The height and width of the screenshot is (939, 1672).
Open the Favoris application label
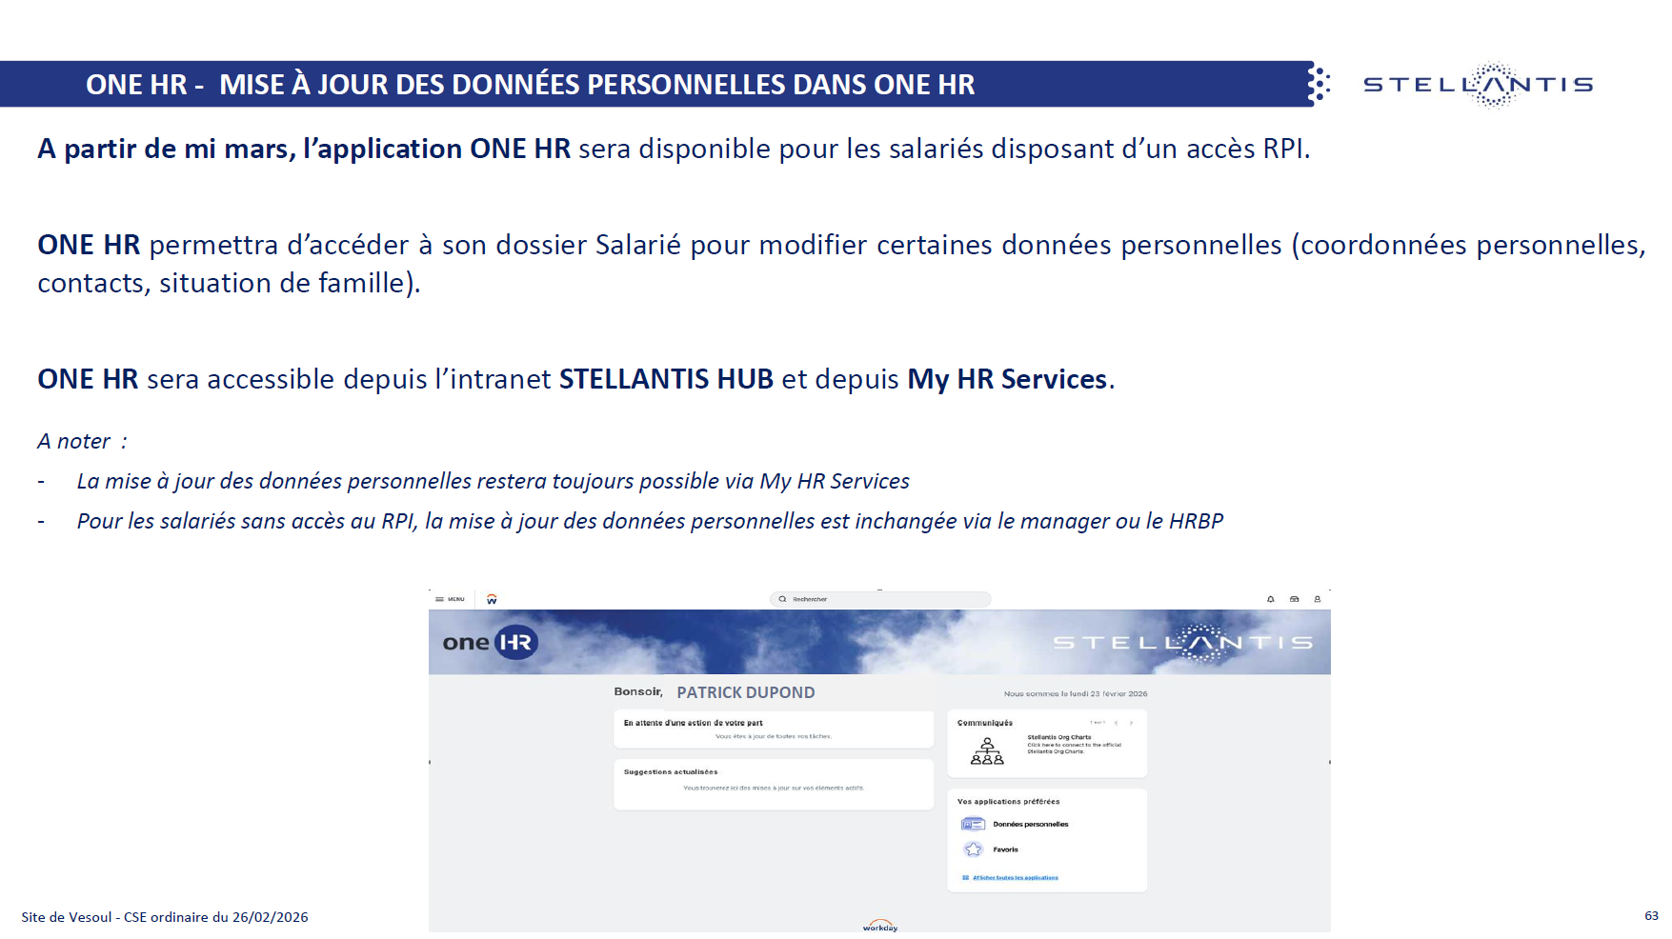[1005, 849]
